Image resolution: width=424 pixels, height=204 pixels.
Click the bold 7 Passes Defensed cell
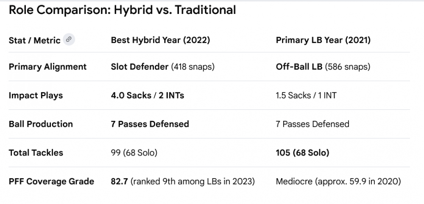click(150, 124)
